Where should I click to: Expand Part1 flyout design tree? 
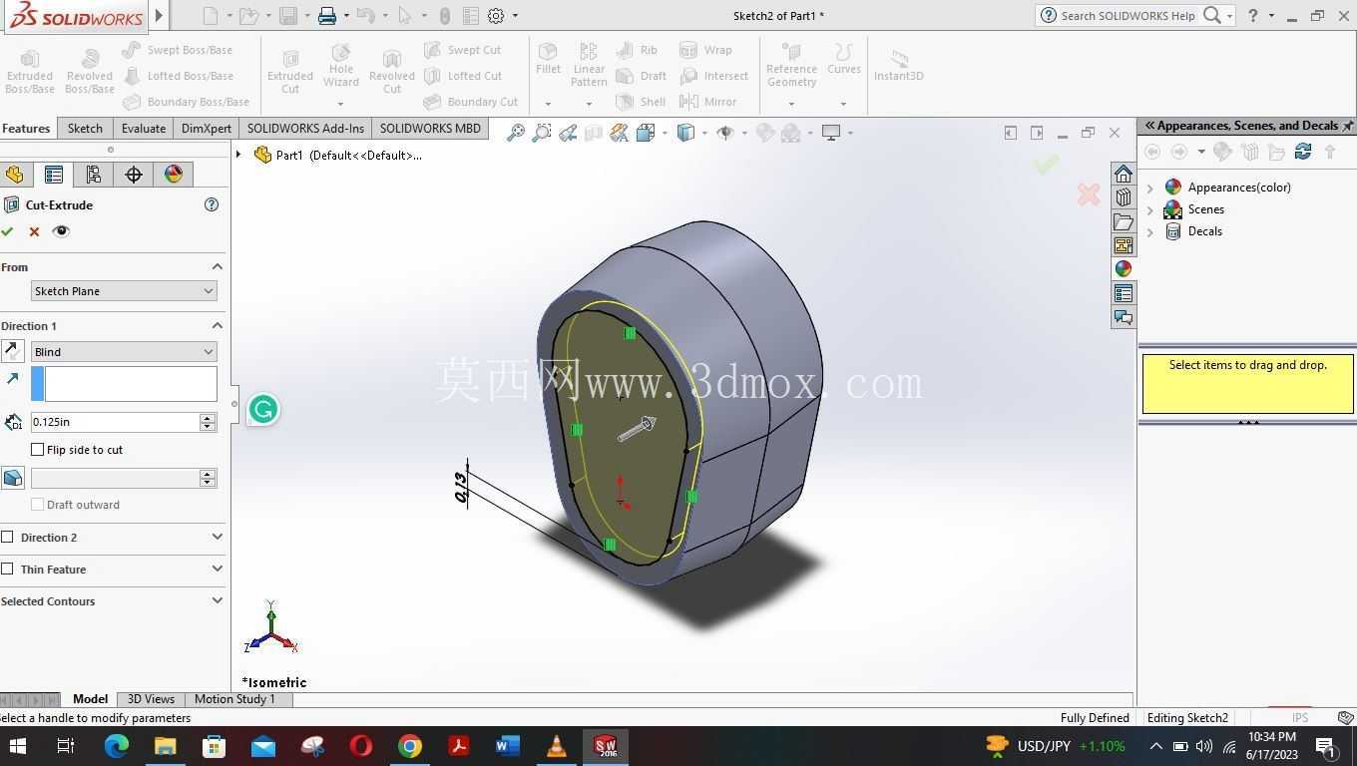click(238, 155)
